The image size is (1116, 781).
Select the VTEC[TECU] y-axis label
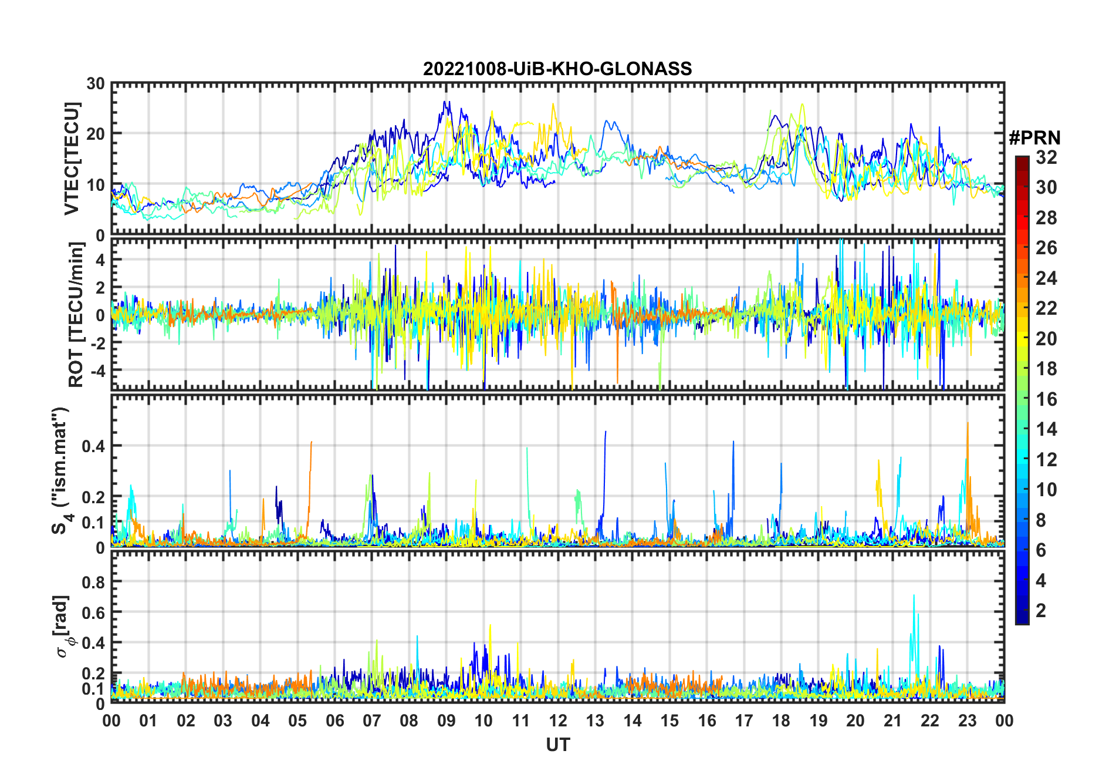(x=72, y=159)
